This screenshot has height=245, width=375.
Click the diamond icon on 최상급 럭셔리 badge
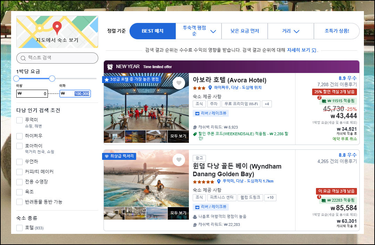pyautogui.click(x=107, y=156)
